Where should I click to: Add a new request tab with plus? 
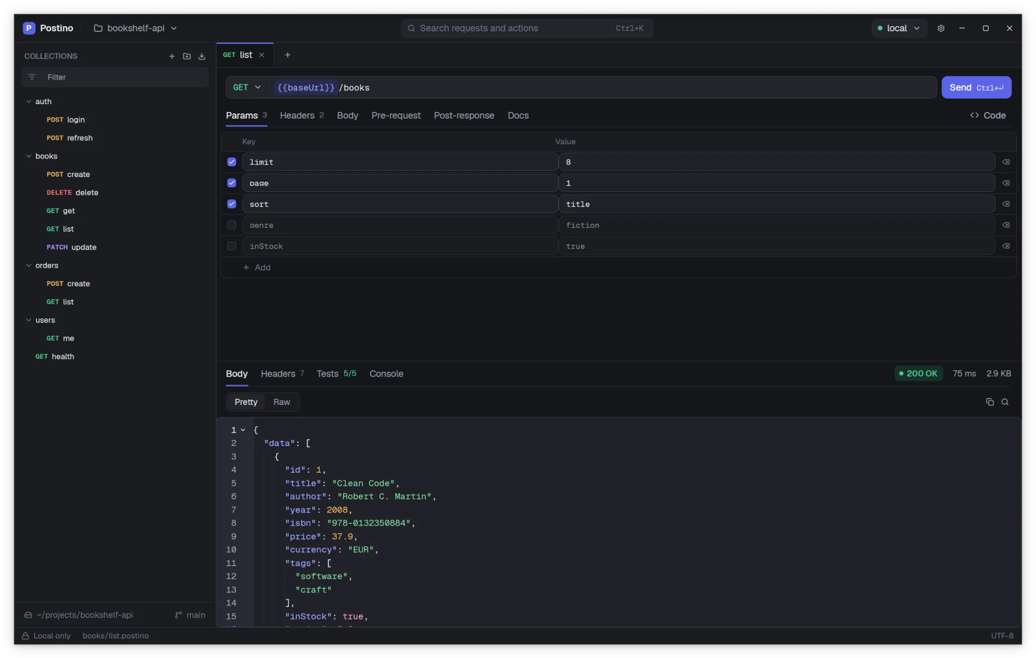pos(287,55)
